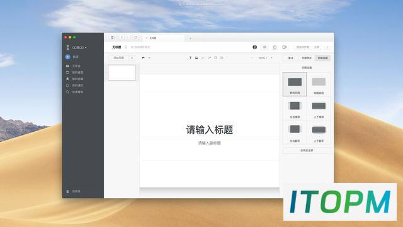The width and height of the screenshot is (403, 227).
Task: Select the slide thumbnail in left panel
Action: 122,73
